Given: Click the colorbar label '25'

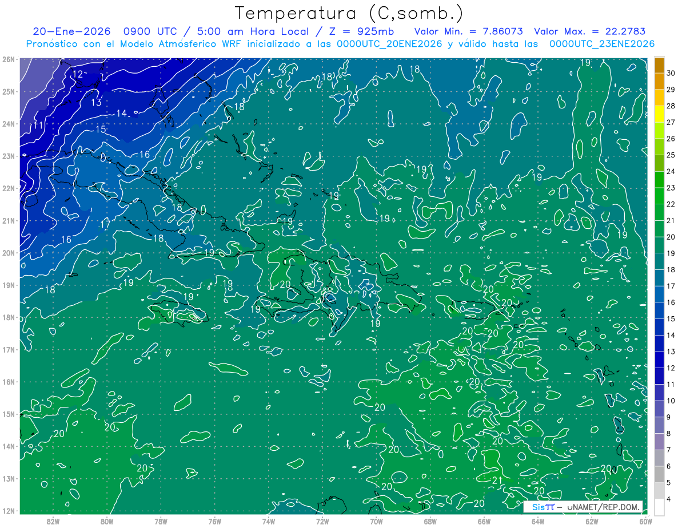Looking at the screenshot, I should tap(671, 155).
